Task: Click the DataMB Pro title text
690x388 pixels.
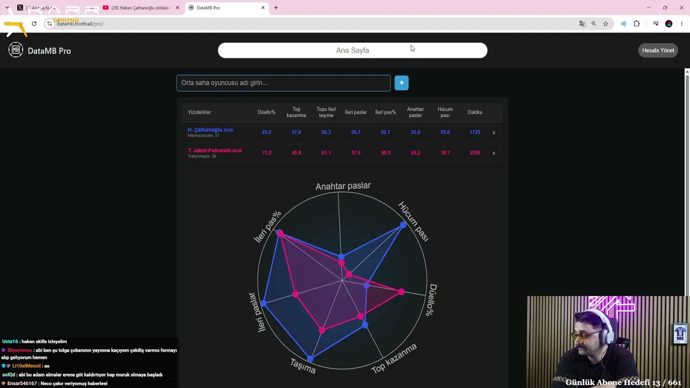Action: pyautogui.click(x=49, y=51)
